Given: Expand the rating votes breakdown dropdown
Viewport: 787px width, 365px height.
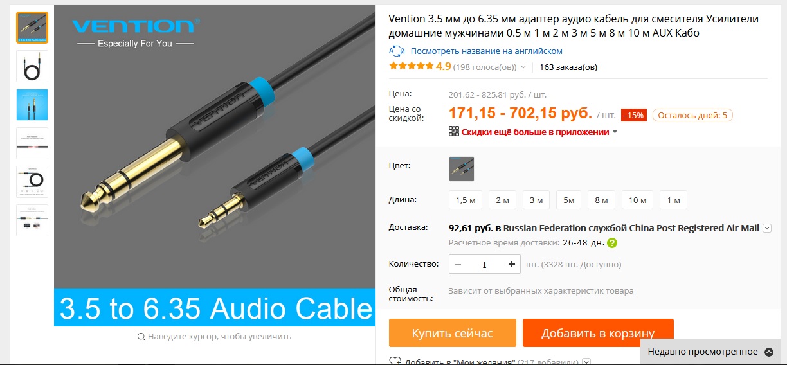Looking at the screenshot, I should point(523,67).
